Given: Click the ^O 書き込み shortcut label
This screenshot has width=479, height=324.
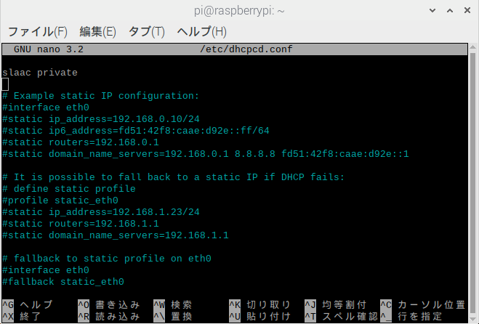Looking at the screenshot, I should 109,305.
